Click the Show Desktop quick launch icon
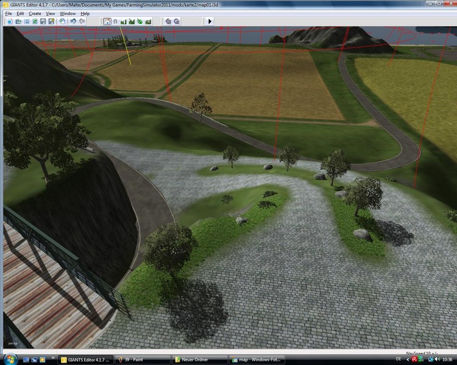Viewport: 457px width, 365px height. [x=26, y=360]
